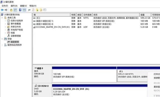The height and width of the screenshot is (97, 160).
Task: Select the 磁盘 0 disk label box
Action: pos(42,74)
